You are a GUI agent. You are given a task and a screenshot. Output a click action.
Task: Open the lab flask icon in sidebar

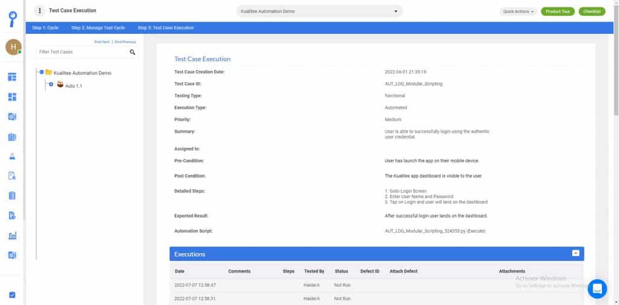pyautogui.click(x=12, y=156)
